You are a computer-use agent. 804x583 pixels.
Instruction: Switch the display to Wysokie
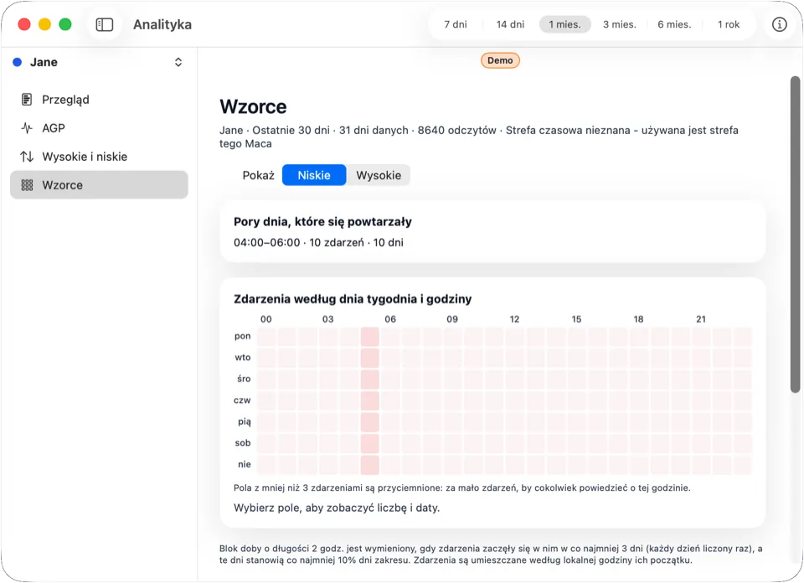click(x=379, y=175)
